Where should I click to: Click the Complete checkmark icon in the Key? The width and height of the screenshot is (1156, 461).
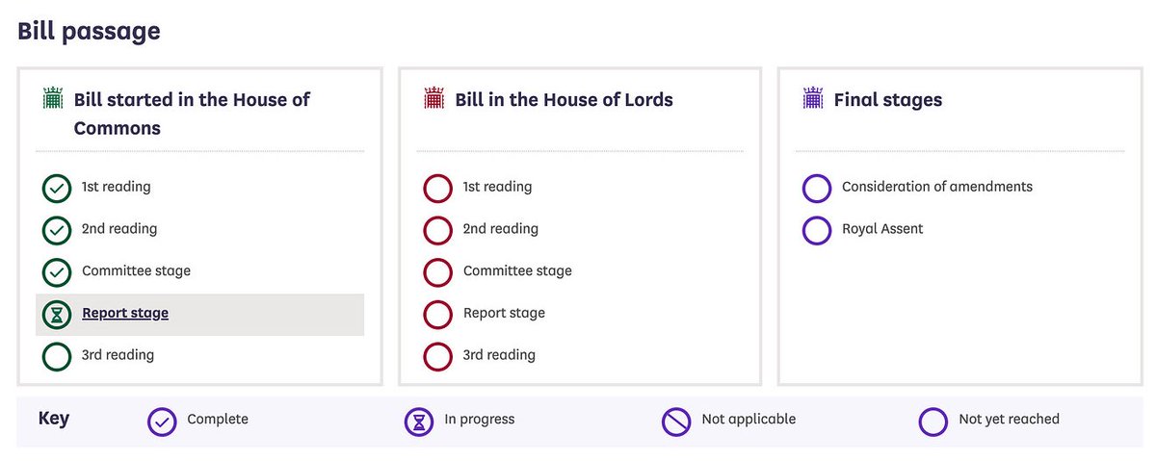162,421
